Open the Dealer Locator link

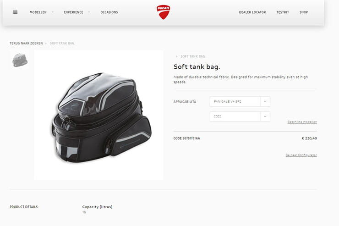pyautogui.click(x=252, y=12)
